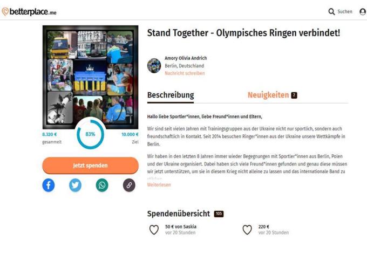Open the user account profile icon

[x=363, y=11]
